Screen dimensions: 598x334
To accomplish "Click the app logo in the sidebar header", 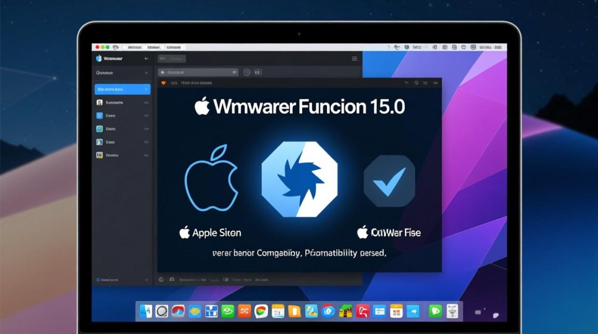I will point(99,58).
